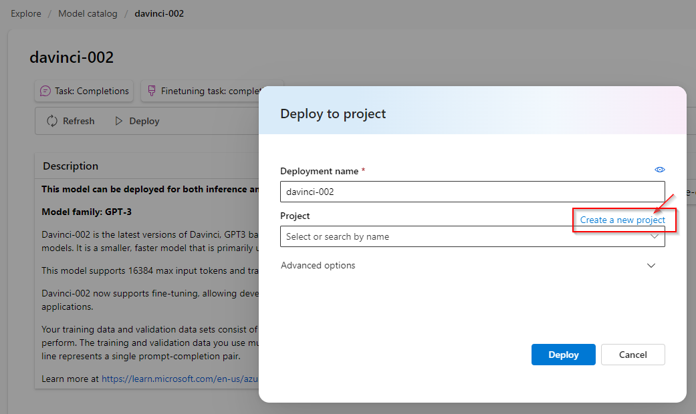
Task: Click the Deploy to project dialog title
Action: click(x=333, y=114)
